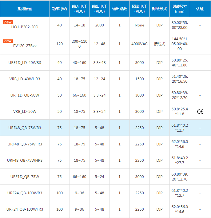Open URF48_QB-75WFR3 product details
The height and width of the screenshot is (218, 211).
[25, 144]
